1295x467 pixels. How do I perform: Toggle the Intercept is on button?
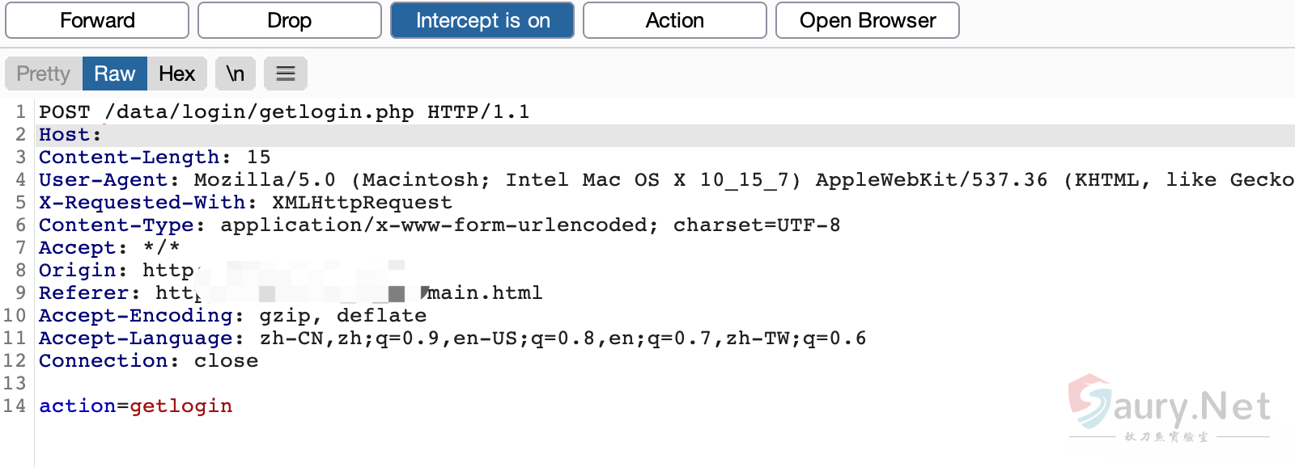[x=482, y=20]
